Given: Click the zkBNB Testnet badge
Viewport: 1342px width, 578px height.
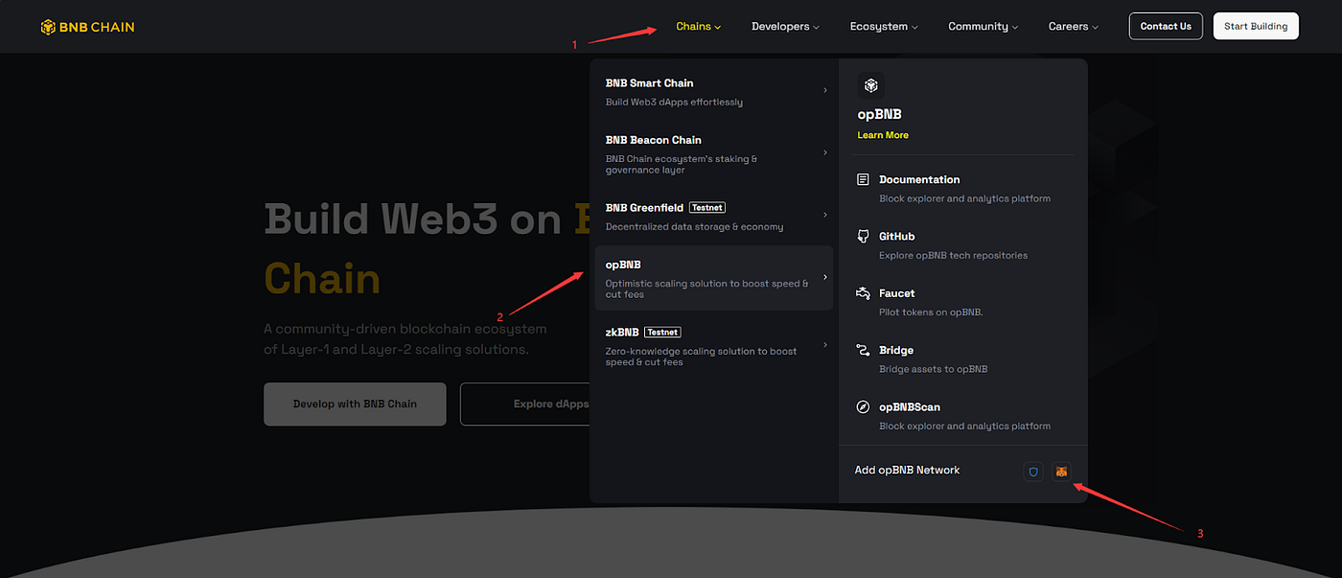Looking at the screenshot, I should point(662,332).
